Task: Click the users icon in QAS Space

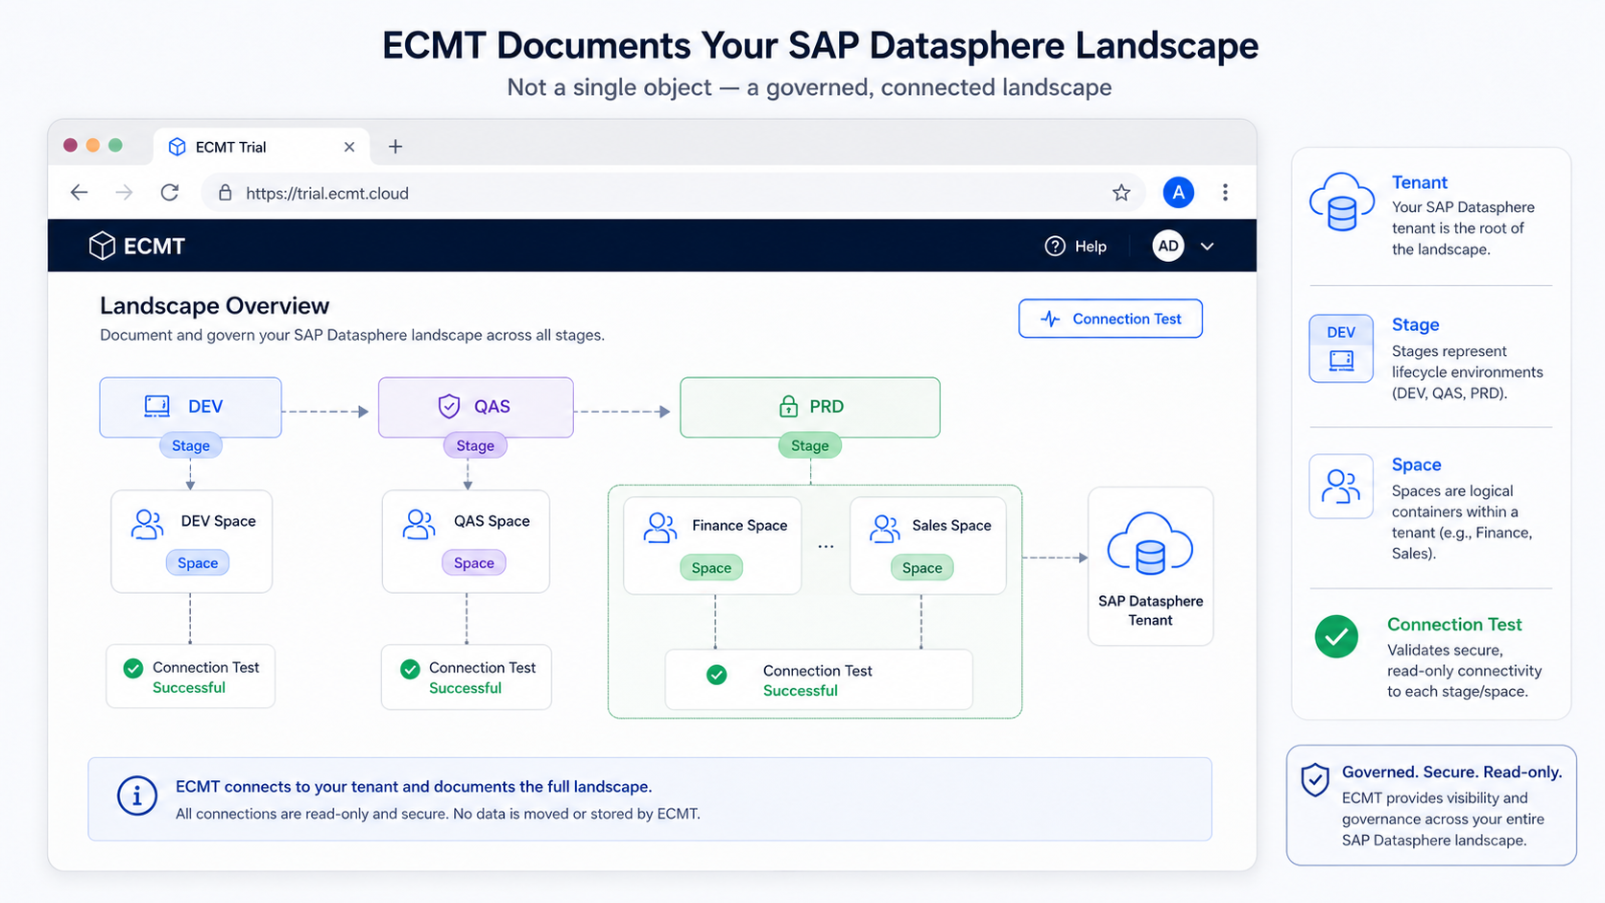Action: tap(419, 524)
